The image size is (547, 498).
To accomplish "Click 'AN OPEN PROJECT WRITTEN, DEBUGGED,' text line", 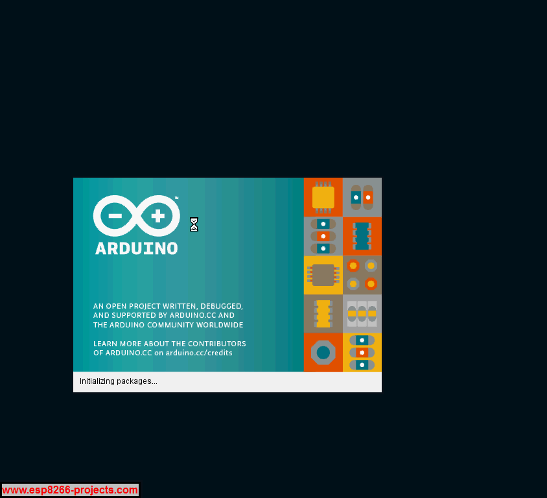I will tap(168, 306).
